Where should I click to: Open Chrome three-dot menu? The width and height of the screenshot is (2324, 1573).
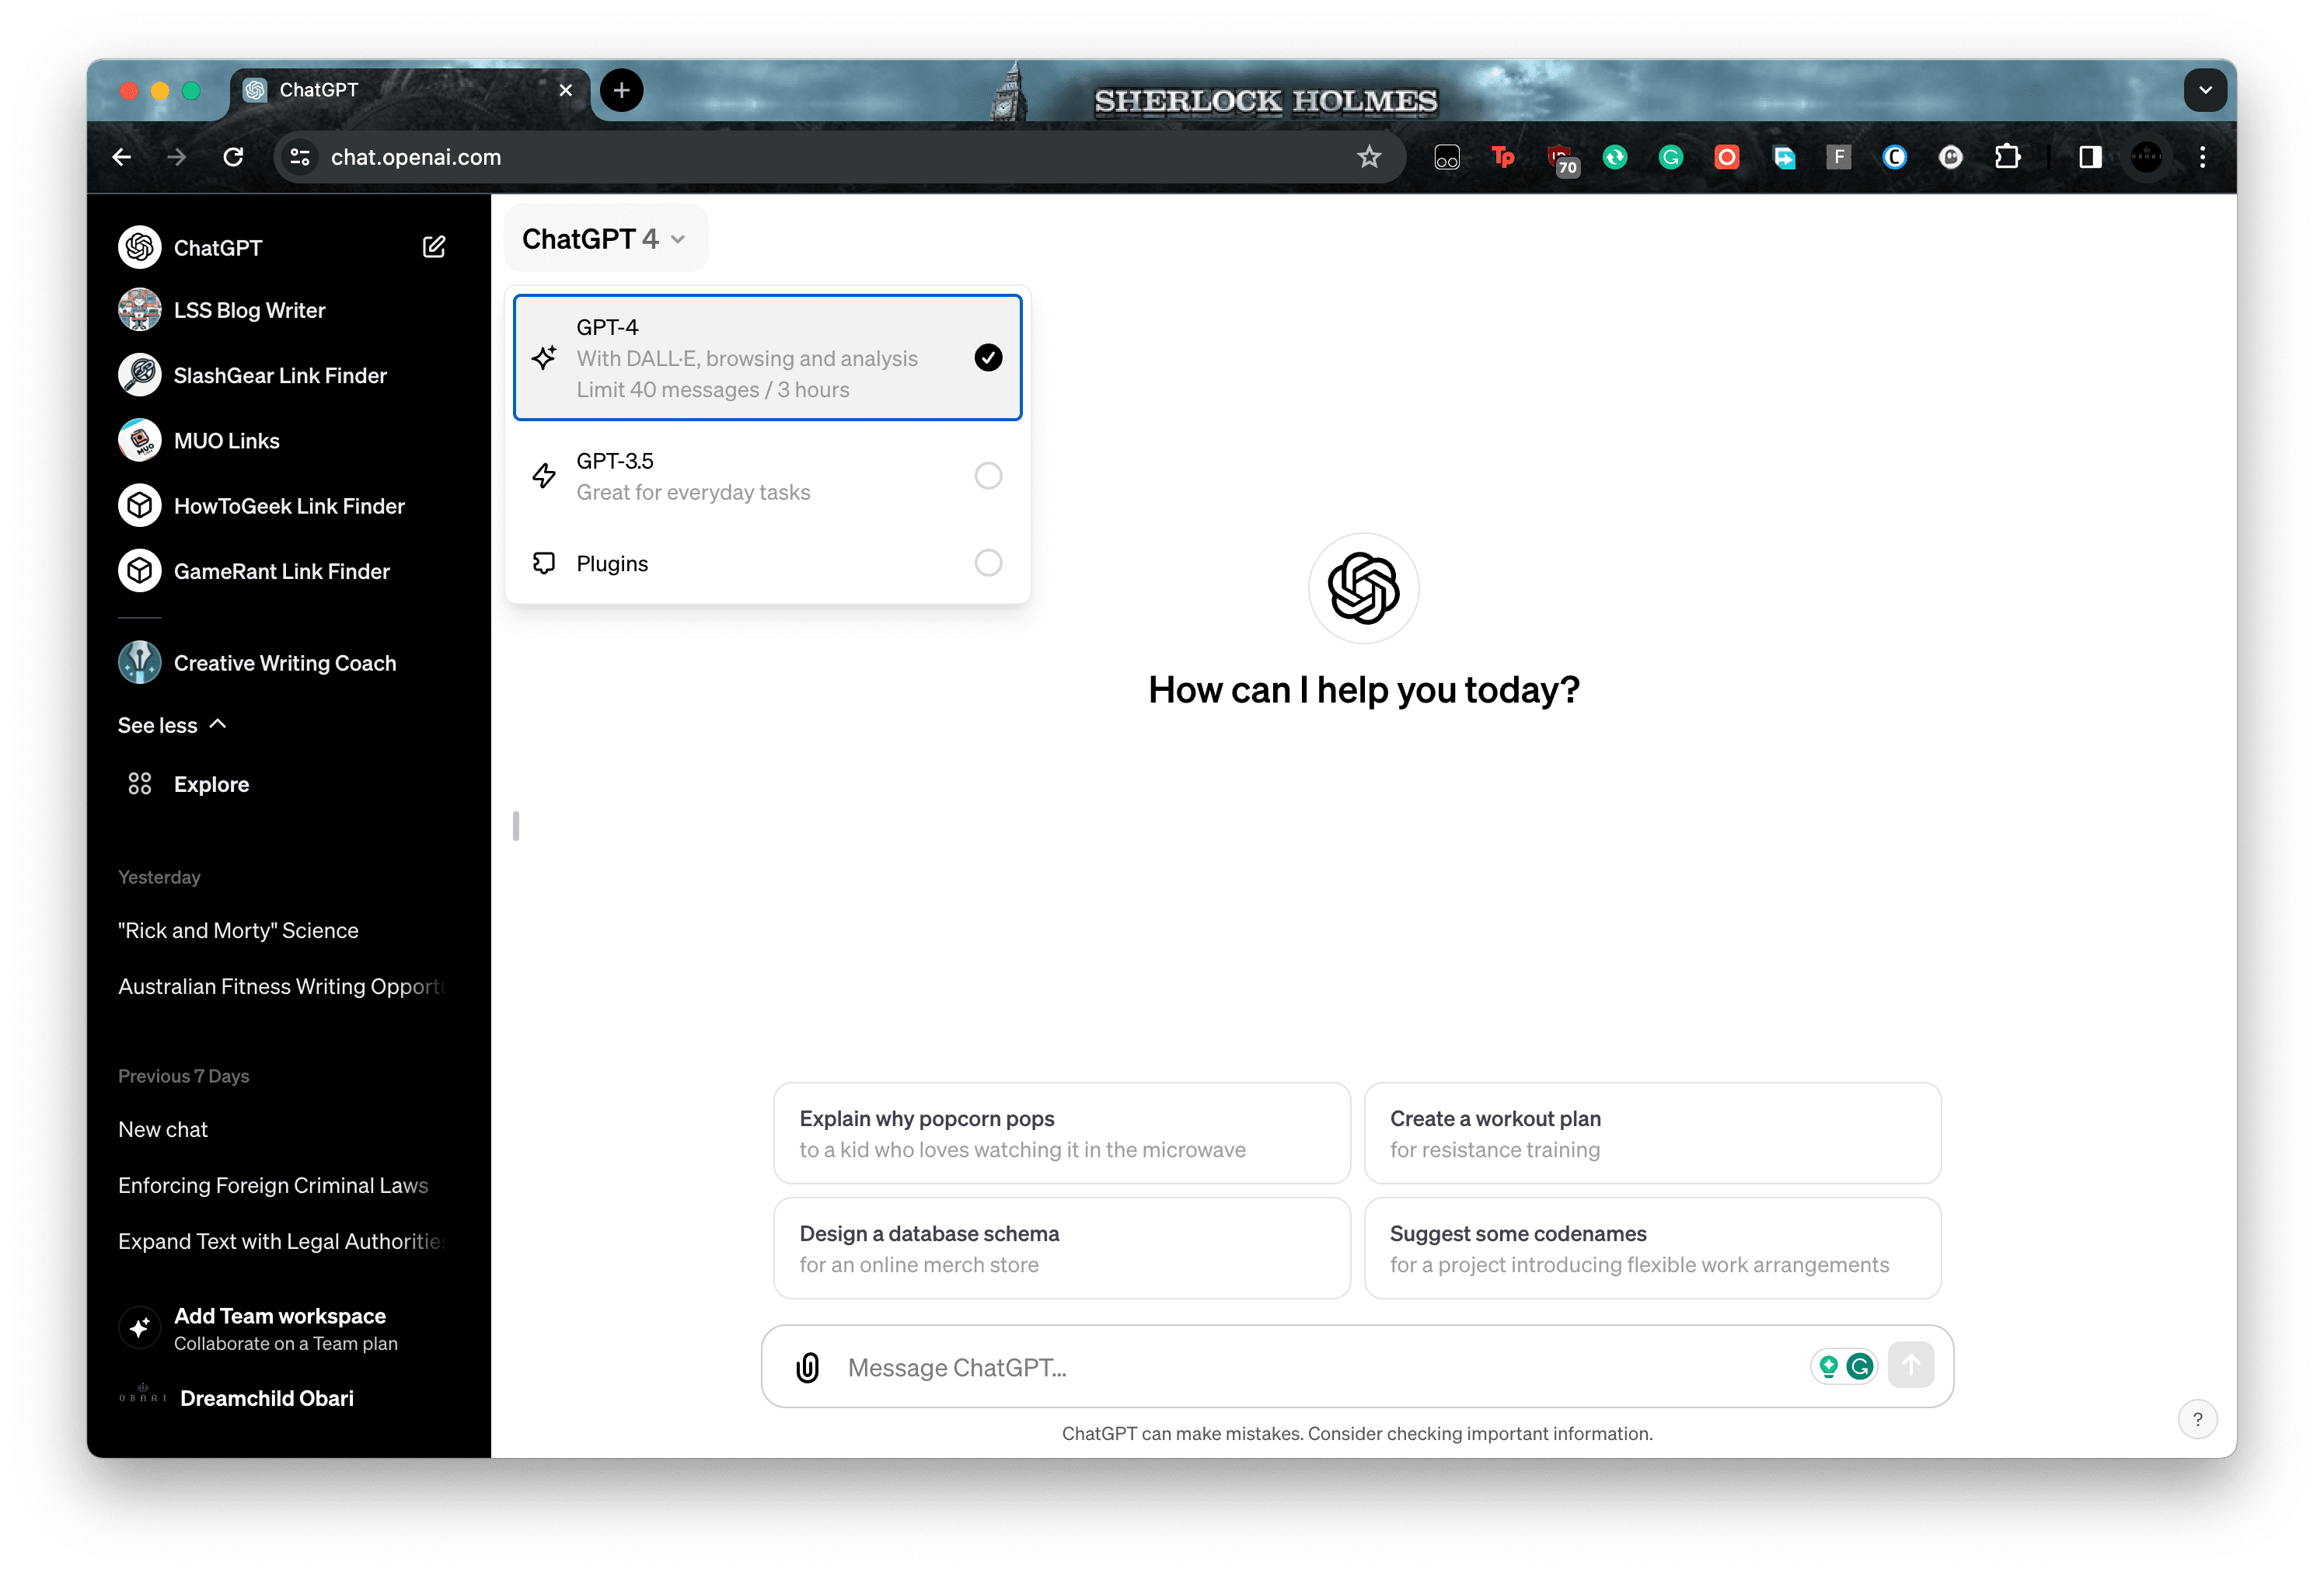[x=2202, y=157]
